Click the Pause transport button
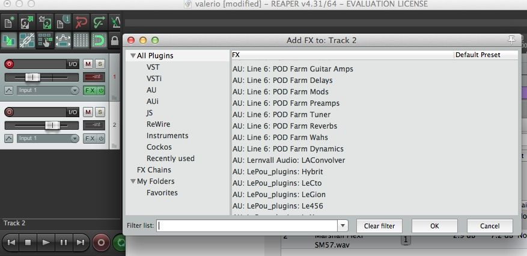The width and height of the screenshot is (527, 256). point(64,242)
